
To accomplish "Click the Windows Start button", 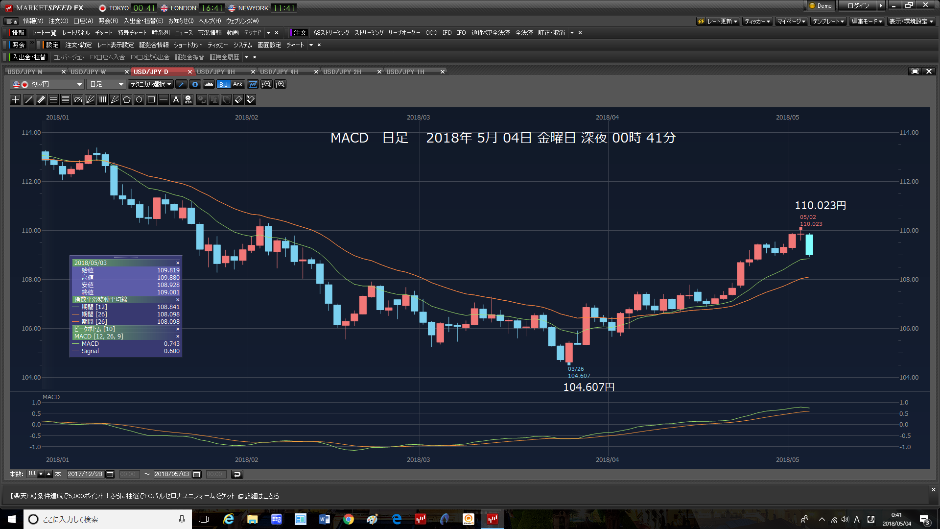I will tap(12, 519).
